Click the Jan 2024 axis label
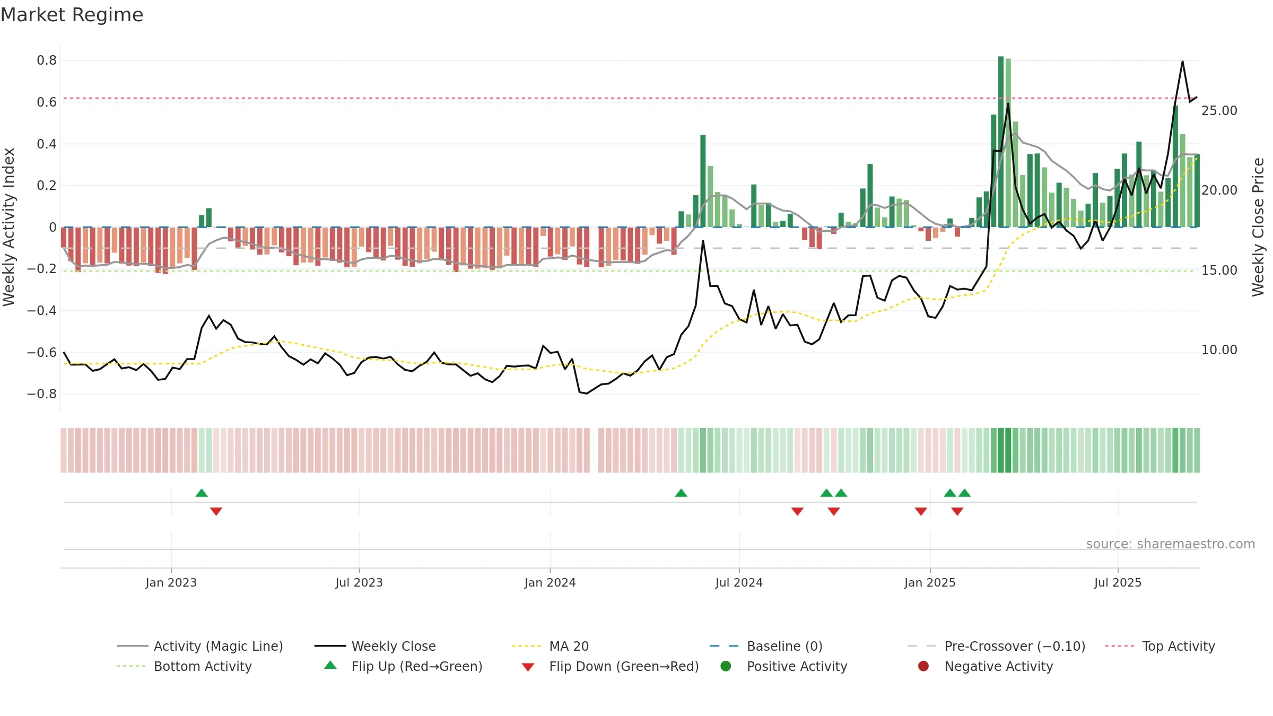Viewport: 1273px width, 716px height. click(x=550, y=582)
